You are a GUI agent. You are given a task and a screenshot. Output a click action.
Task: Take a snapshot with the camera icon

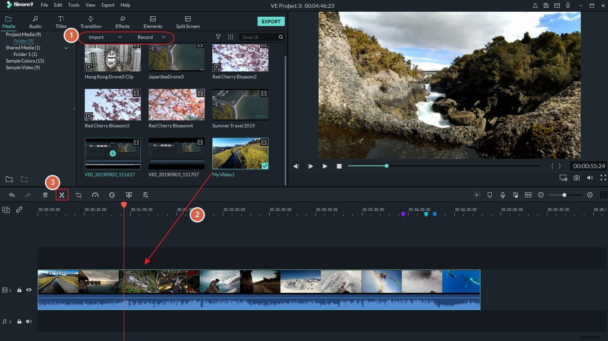(x=576, y=177)
